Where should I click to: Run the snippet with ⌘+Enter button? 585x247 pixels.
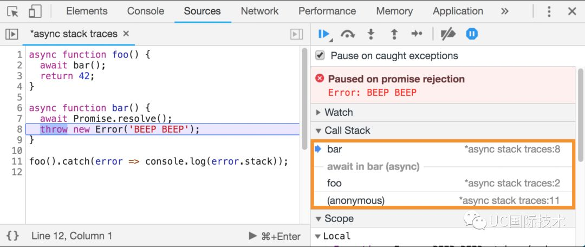click(x=275, y=236)
